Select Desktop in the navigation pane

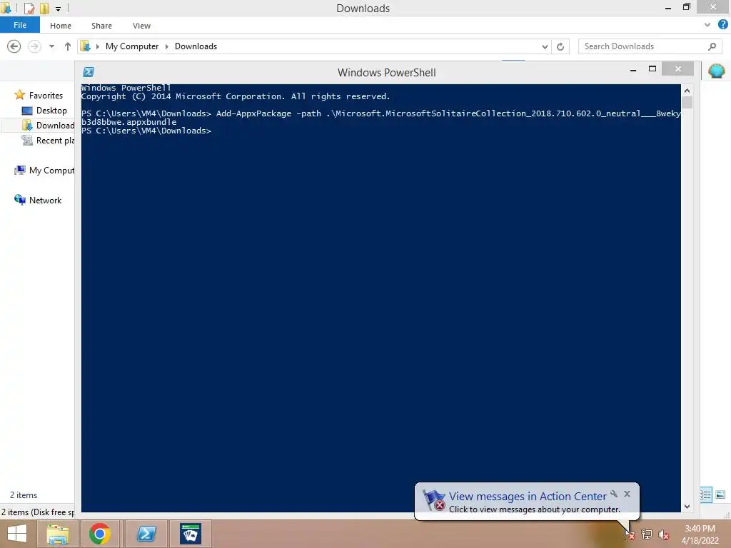pos(51,111)
